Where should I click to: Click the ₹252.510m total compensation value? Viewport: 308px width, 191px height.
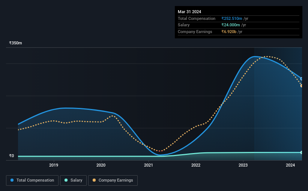coord(231,18)
